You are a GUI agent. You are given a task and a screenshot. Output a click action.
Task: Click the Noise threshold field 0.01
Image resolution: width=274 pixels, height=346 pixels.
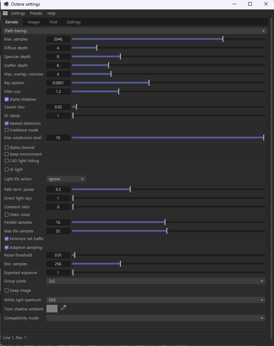(58, 255)
